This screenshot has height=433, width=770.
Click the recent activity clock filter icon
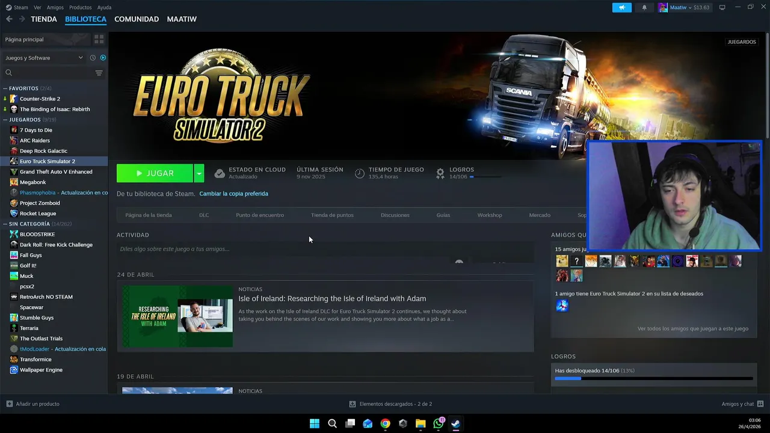tap(93, 58)
